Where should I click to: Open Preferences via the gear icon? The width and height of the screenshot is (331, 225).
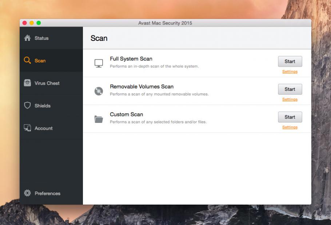pyautogui.click(x=28, y=193)
